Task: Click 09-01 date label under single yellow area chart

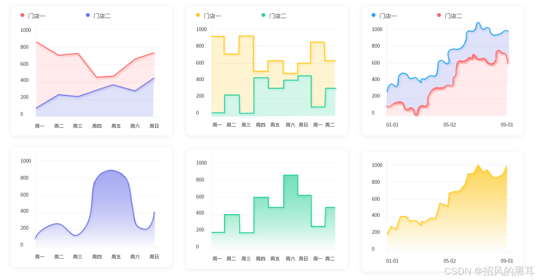Action: click(507, 261)
